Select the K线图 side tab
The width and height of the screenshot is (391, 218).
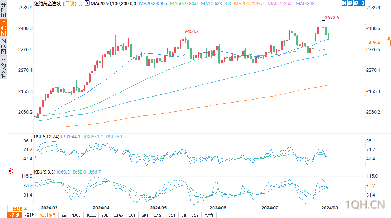pos(3,27)
